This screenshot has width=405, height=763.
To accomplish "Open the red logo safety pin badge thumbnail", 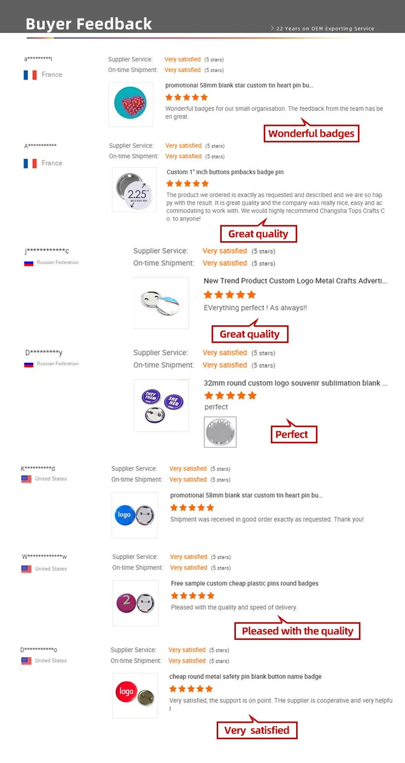I will click(135, 695).
